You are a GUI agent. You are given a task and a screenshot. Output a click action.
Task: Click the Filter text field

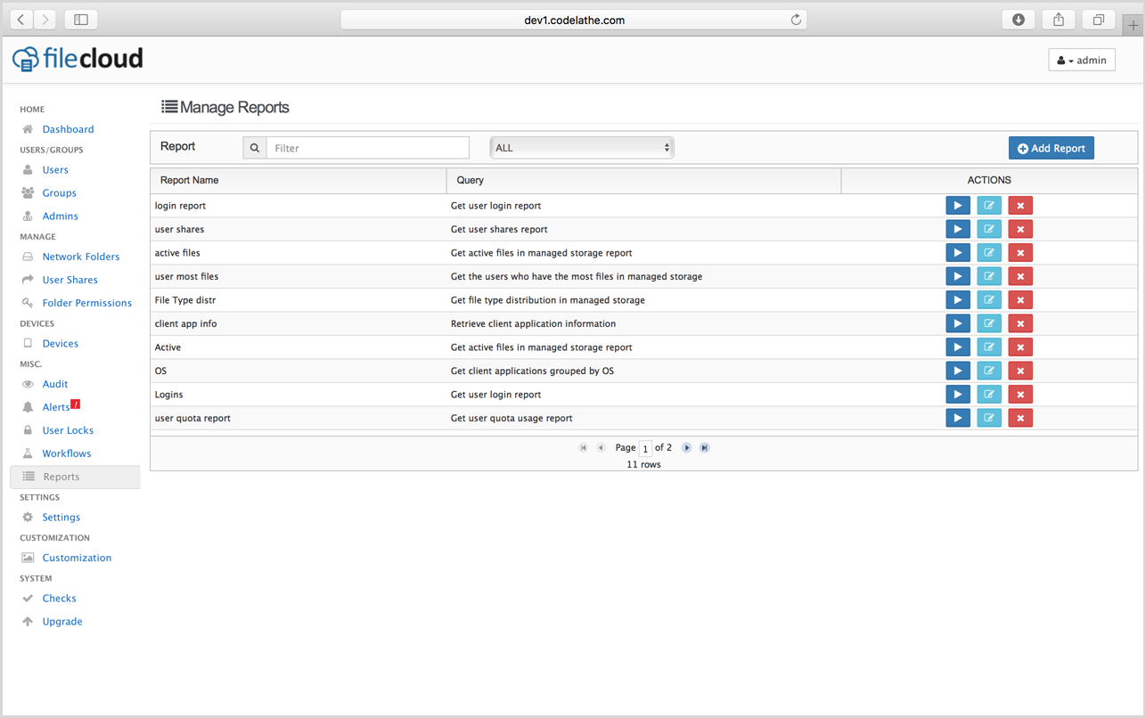368,148
